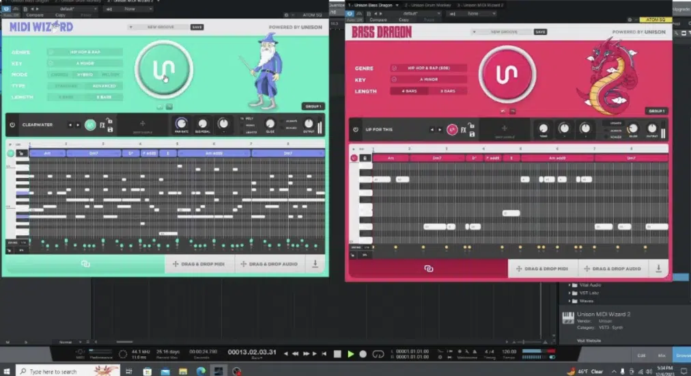Open FX in MIDI Wizard preset strip
The image size is (691, 376).
tap(102, 125)
